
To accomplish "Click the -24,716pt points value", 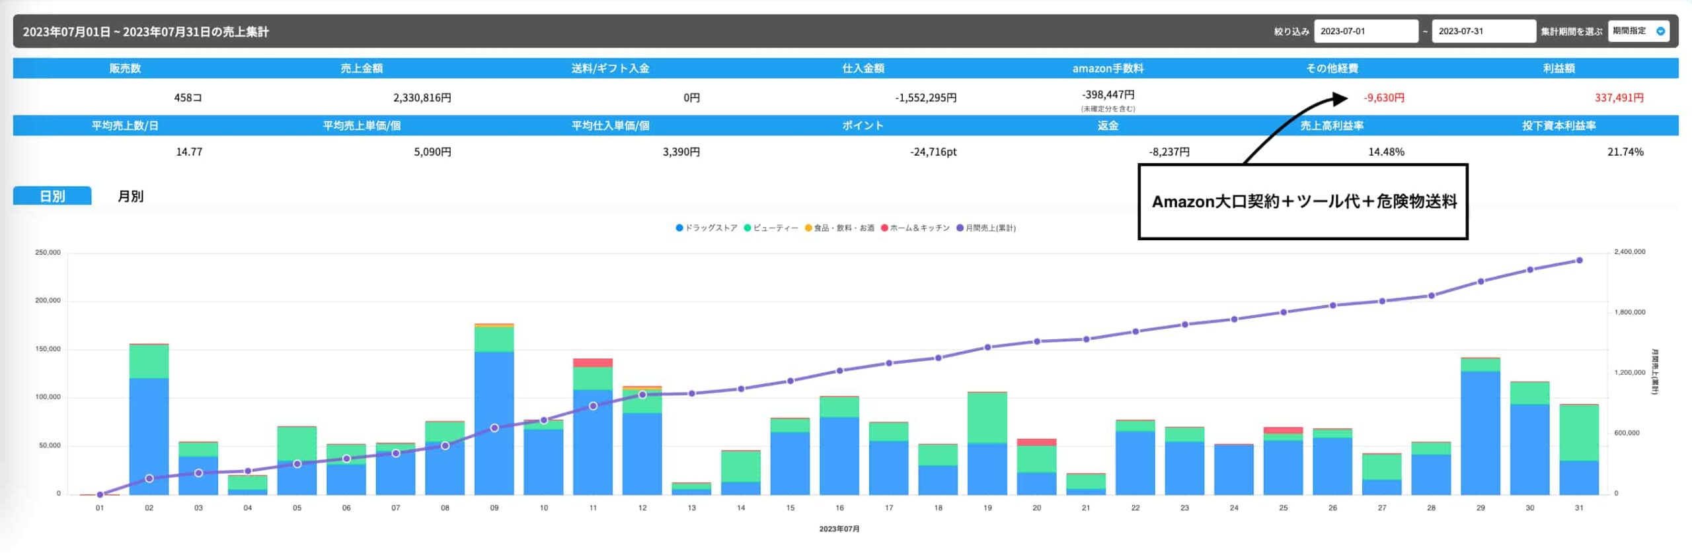I will pos(933,152).
